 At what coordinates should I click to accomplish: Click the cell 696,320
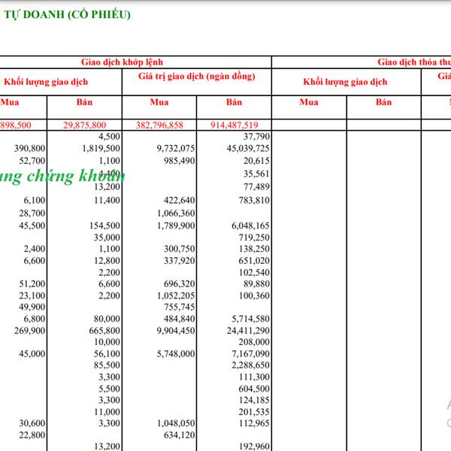(180, 284)
